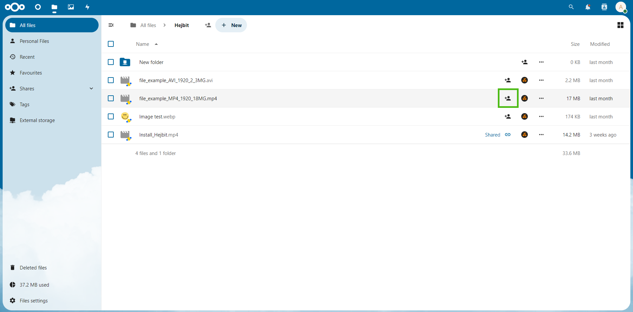Share the file_example_MP4_1920_18MG.mp4 file

click(x=508, y=98)
